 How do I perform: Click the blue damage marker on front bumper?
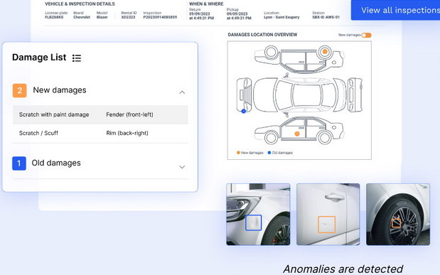click(x=244, y=111)
